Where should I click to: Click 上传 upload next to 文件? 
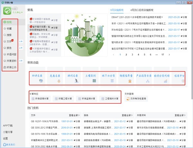point(21,42)
